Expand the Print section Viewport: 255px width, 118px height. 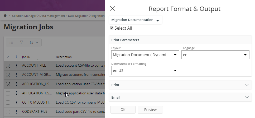[x=180, y=85]
